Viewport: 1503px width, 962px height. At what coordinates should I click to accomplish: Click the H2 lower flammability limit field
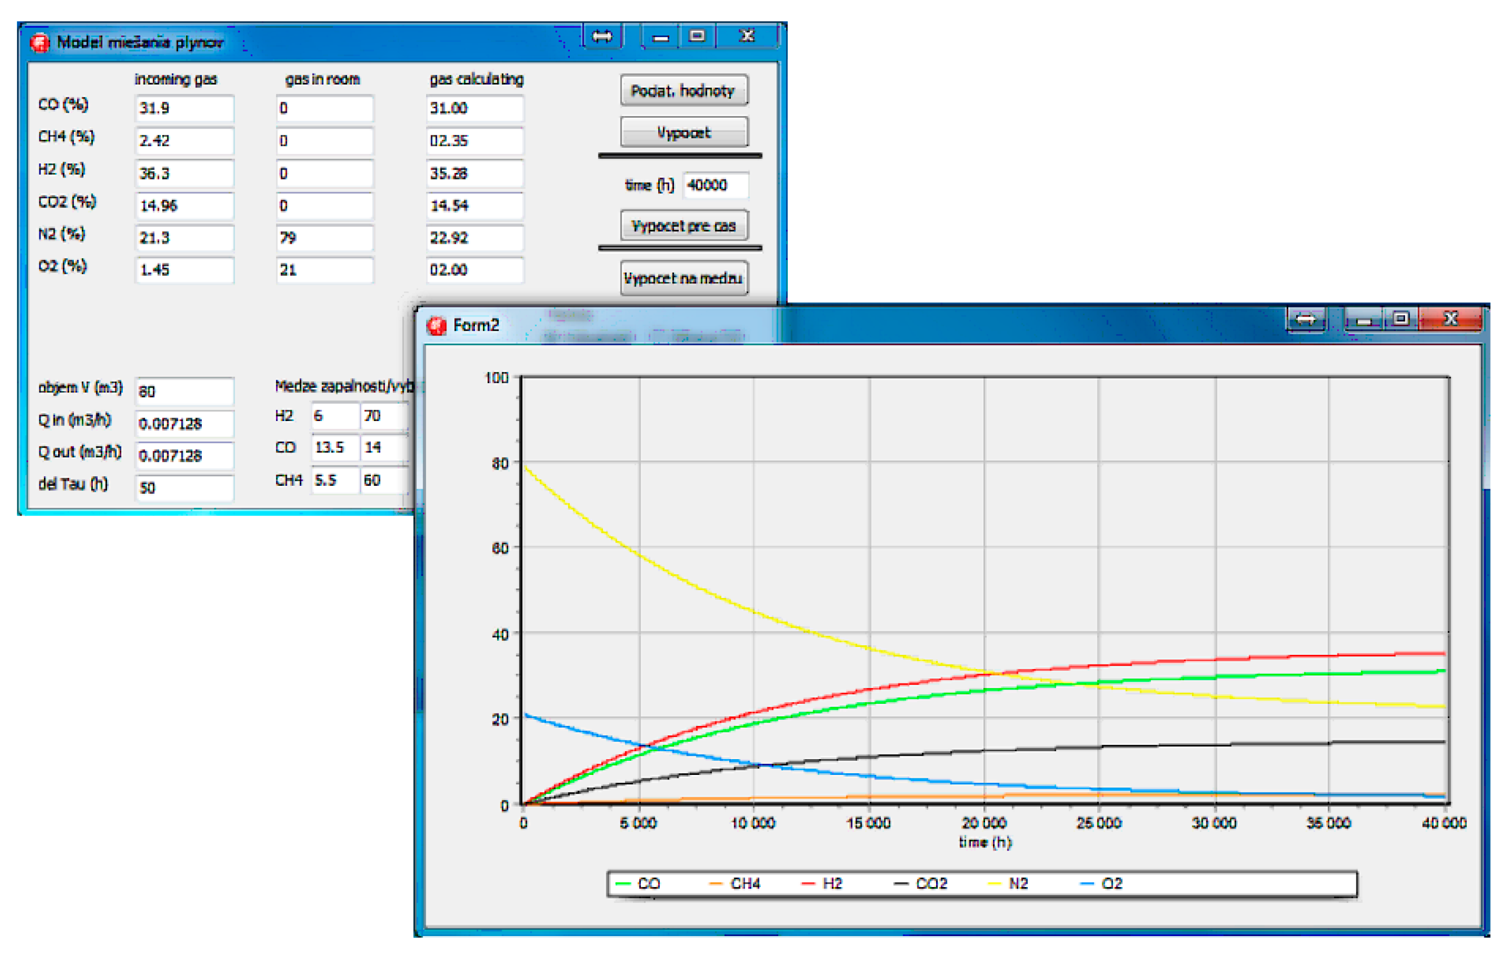tap(335, 416)
